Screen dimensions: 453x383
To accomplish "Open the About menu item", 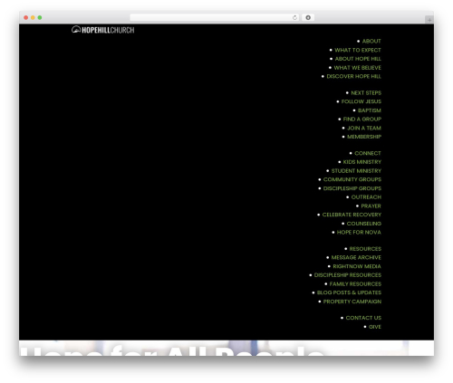I will coord(371,41).
